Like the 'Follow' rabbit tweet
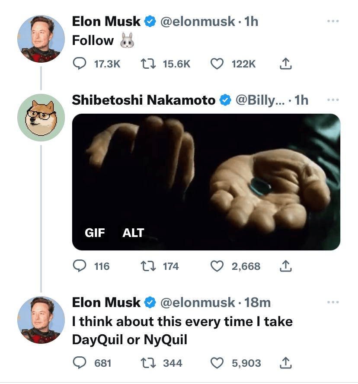This screenshot has height=384, width=358. [x=217, y=64]
